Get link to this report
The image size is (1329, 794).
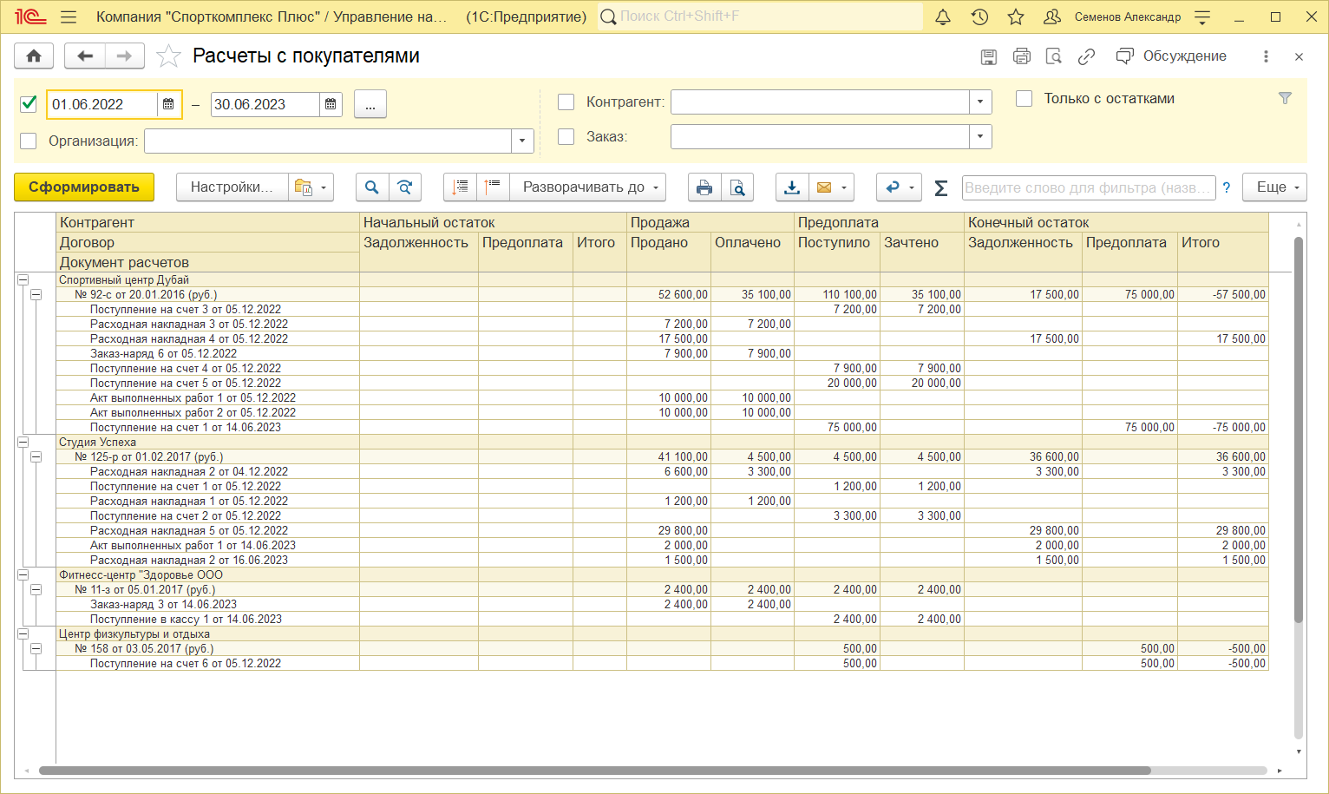[1086, 56]
